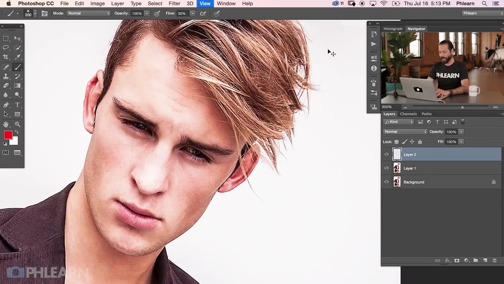This screenshot has height=284, width=504.
Task: Open the Brush panel toggle in options bar
Action: coord(45,13)
